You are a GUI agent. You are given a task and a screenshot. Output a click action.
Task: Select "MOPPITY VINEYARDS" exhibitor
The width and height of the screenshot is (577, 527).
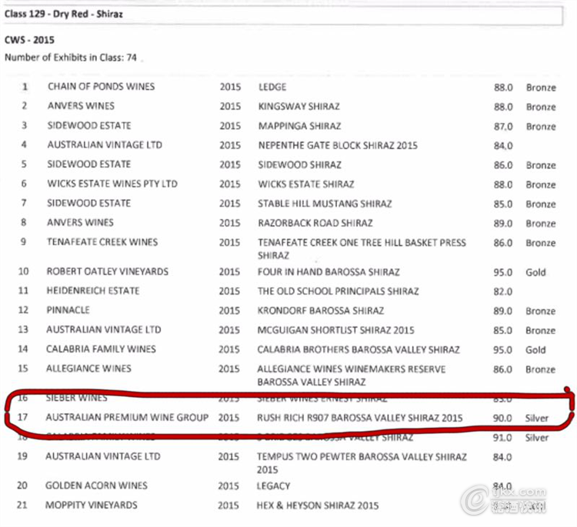92,505
